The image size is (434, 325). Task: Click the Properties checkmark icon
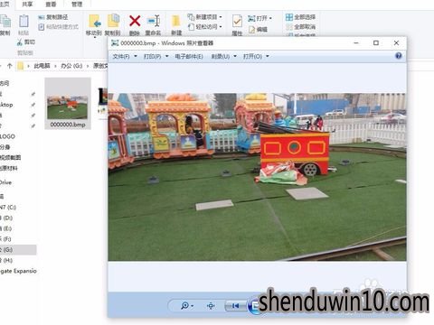tap(237, 22)
